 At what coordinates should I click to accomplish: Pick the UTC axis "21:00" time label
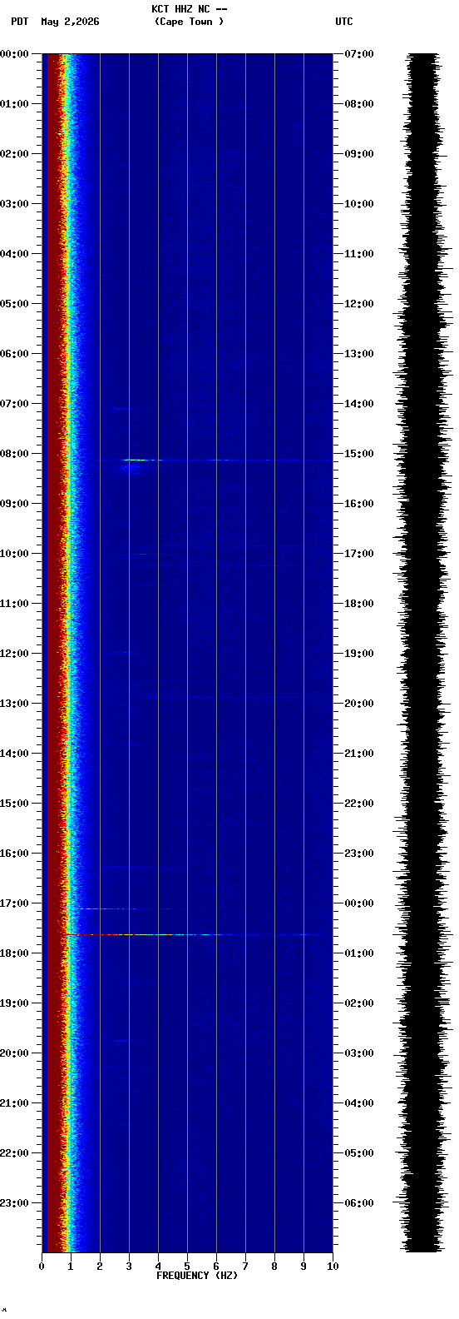[359, 754]
